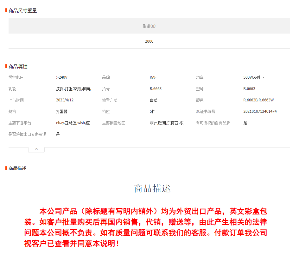Click the 放置方式 attribute label
Image resolution: width=293 pixels, height=253 pixels.
click(110, 100)
